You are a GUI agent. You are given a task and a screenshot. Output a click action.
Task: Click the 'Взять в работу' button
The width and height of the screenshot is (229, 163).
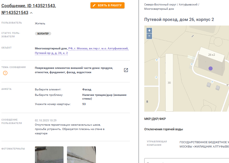[x=107, y=5]
